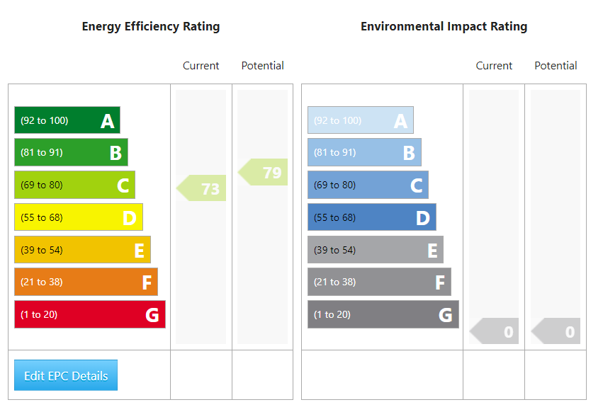Click the Environmental Impact Rating heading
This screenshot has height=412, width=603.
[444, 27]
